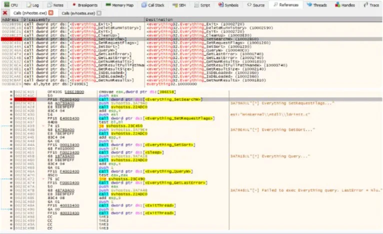Click the Symbols tab icon
This screenshot has width=383, height=234.
[x=220, y=4]
